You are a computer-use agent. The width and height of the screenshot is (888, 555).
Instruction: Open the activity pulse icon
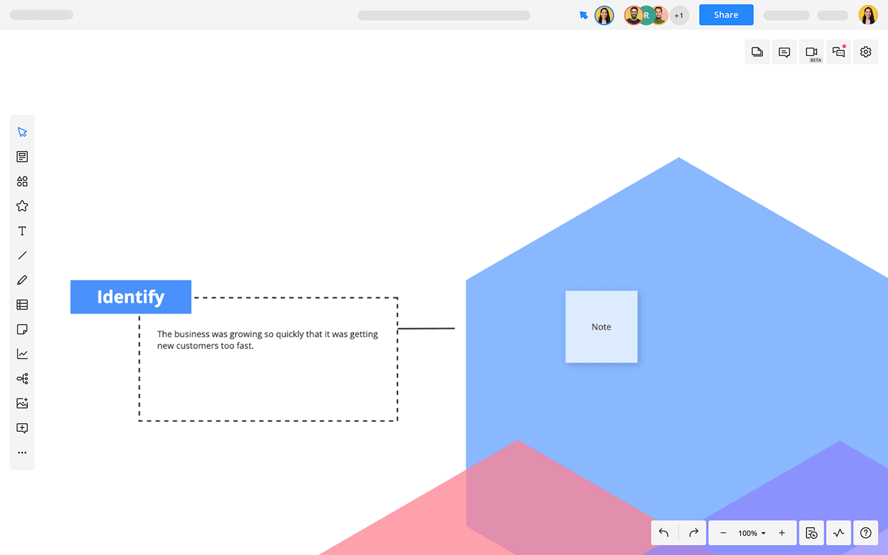pyautogui.click(x=839, y=533)
